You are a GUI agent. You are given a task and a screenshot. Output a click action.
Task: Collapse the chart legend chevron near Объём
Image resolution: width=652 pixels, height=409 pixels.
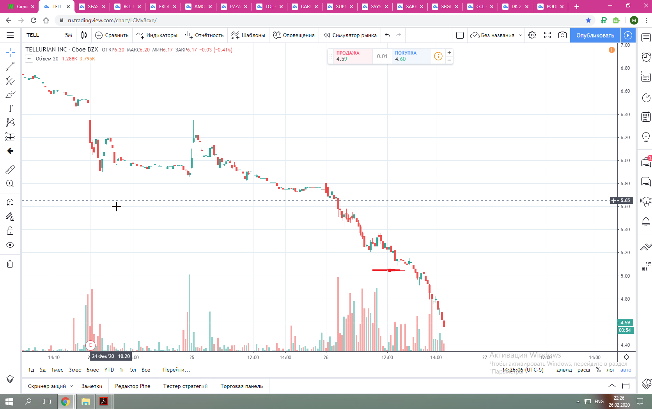29,59
